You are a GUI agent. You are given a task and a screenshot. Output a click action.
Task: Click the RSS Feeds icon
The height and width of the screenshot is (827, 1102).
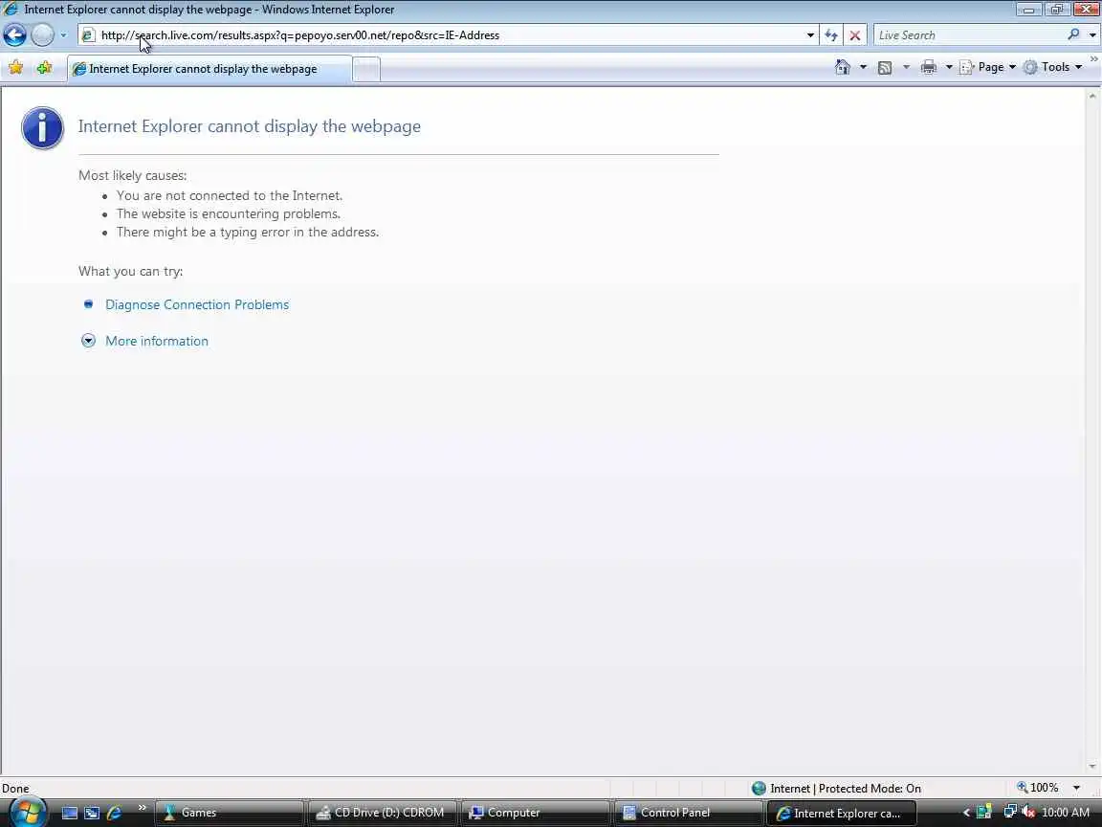click(885, 68)
